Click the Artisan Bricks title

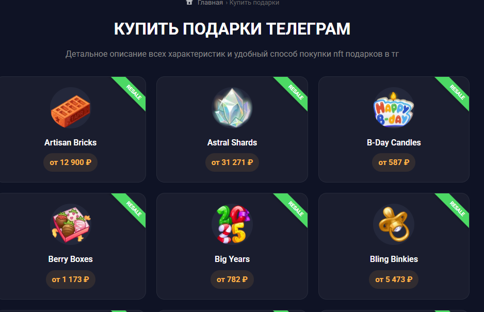pyautogui.click(x=70, y=142)
